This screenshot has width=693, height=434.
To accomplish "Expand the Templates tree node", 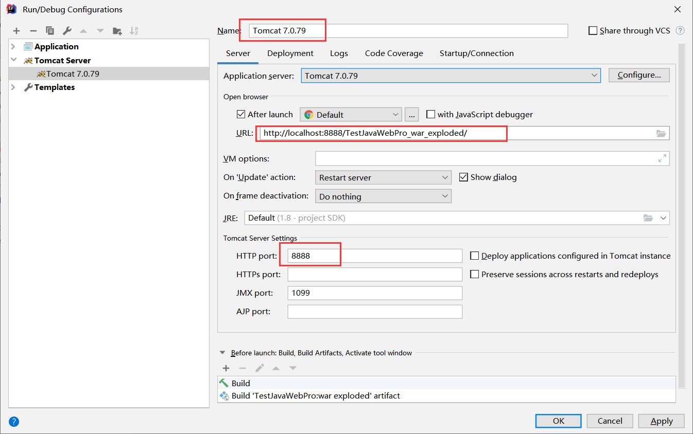I will point(14,87).
